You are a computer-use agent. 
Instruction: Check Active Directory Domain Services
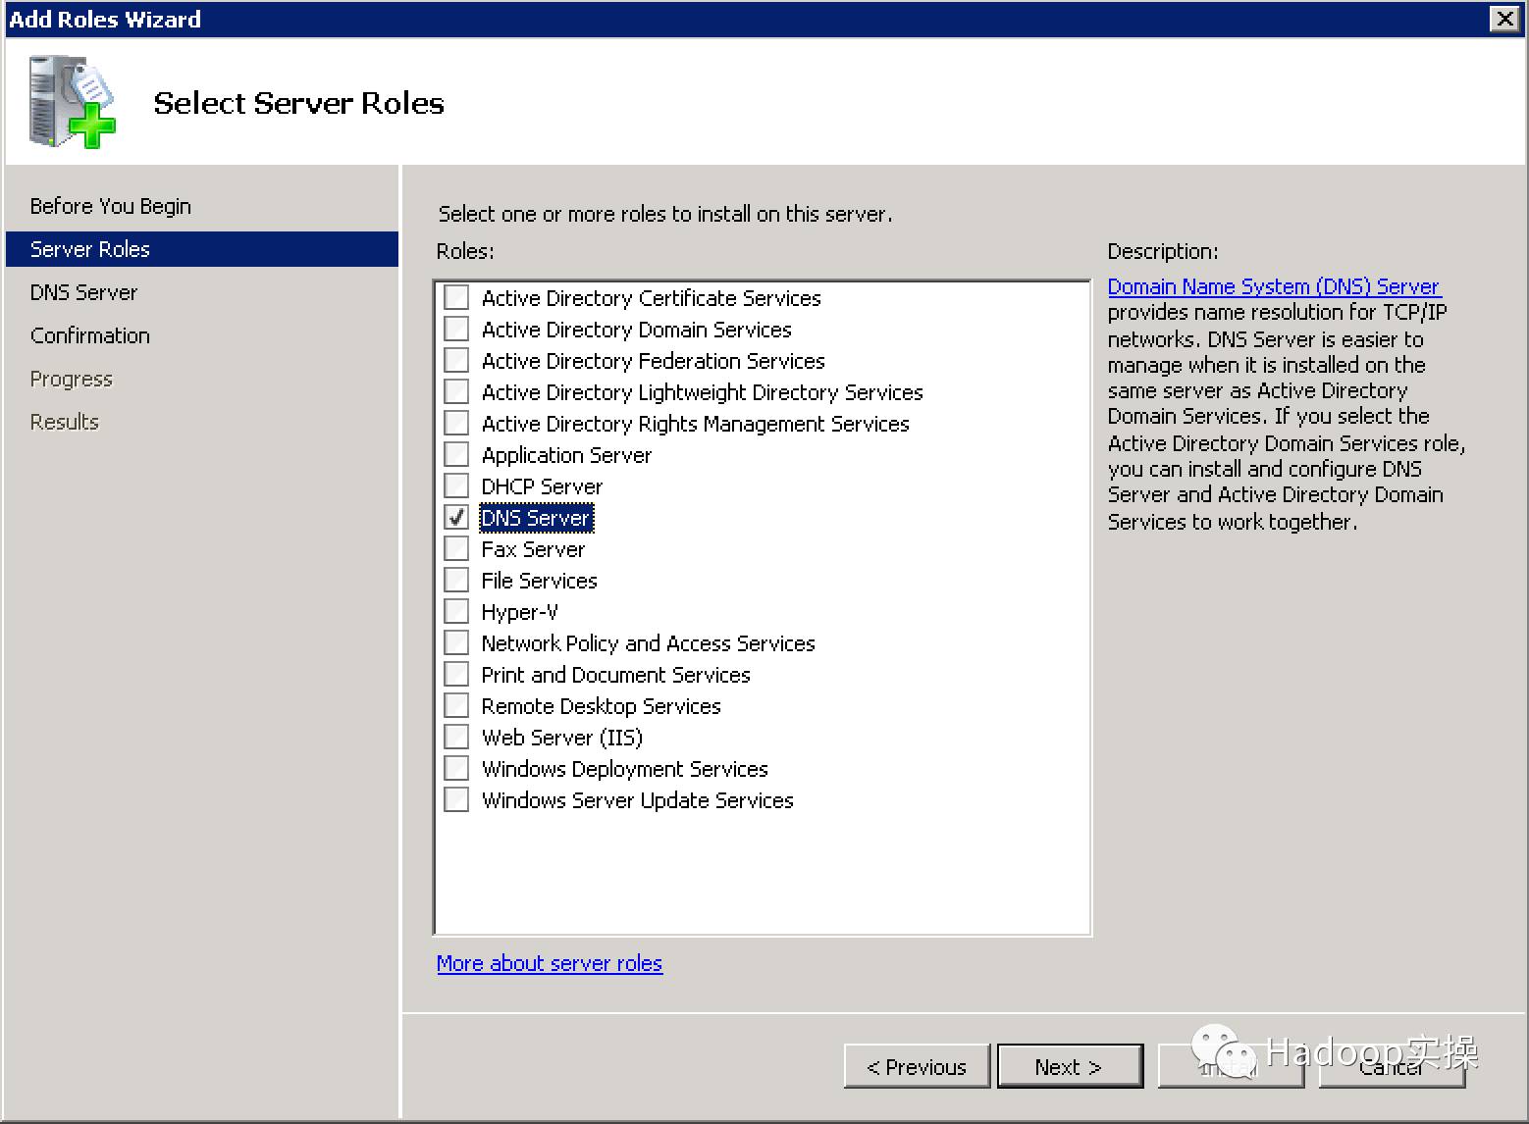tap(456, 329)
